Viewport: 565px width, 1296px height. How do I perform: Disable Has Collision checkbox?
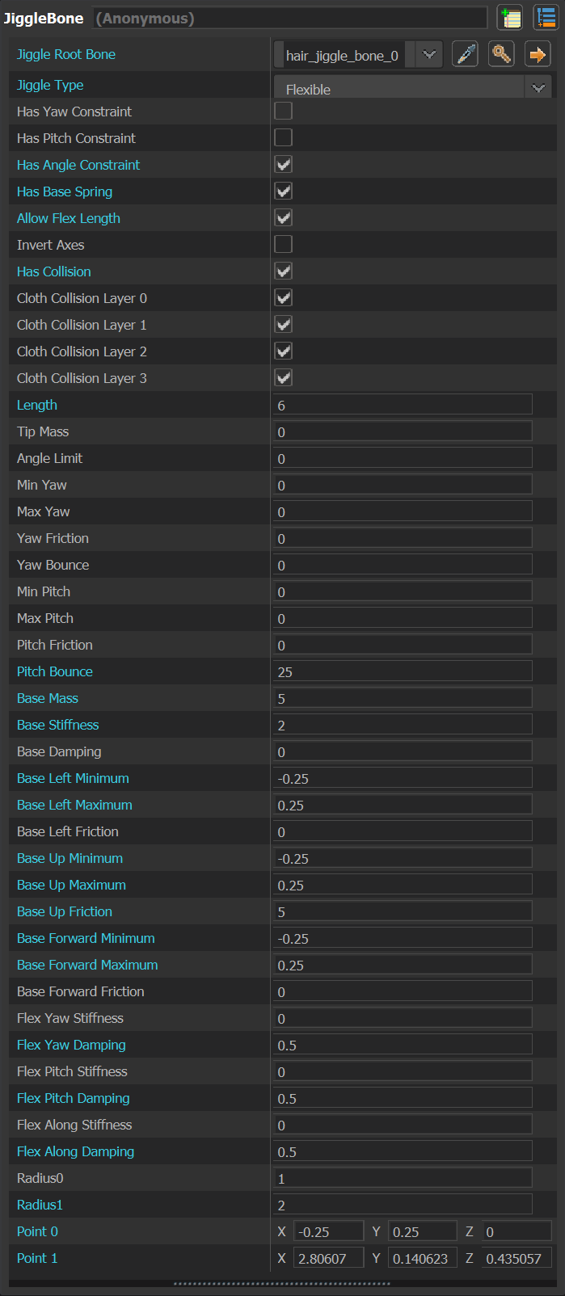(x=284, y=271)
